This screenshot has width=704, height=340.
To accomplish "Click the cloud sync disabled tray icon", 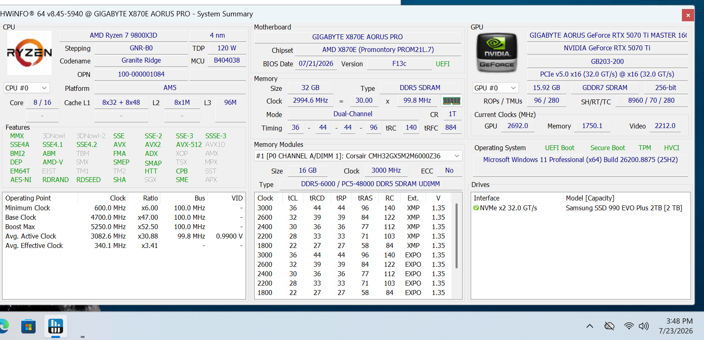I will tap(609, 326).
